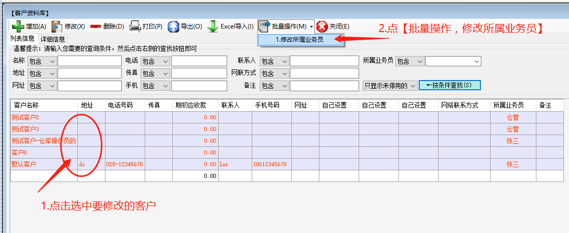This screenshot has height=233, width=569.
Task: Click the 客户名称 column header
Action: click(x=43, y=106)
